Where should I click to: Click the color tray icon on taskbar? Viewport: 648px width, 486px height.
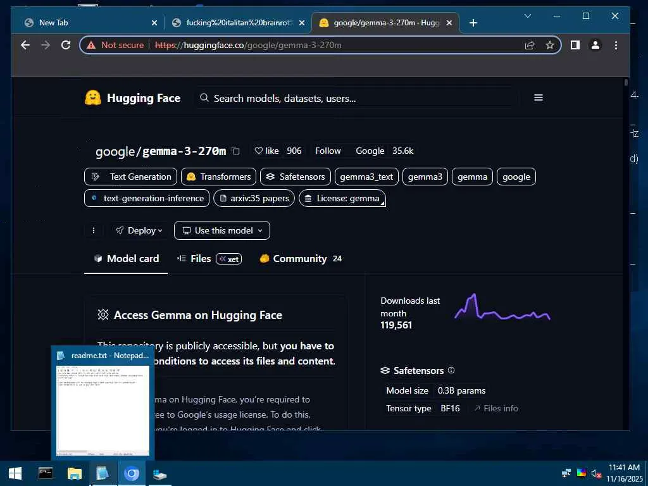coord(581,473)
